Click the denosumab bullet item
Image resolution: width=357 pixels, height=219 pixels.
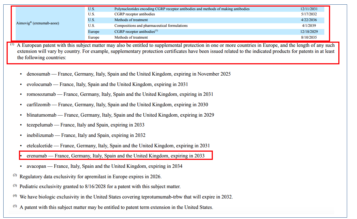[x=129, y=74]
